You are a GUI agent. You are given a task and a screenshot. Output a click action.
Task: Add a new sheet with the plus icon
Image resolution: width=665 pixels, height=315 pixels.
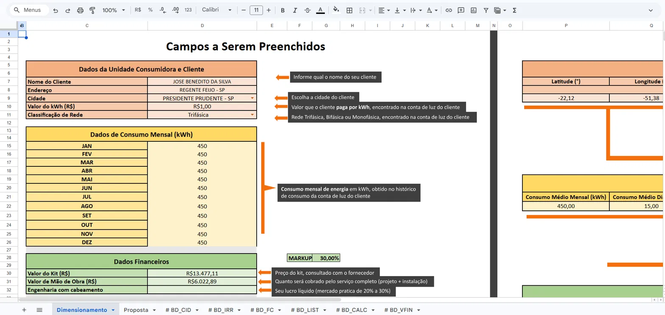point(24,309)
